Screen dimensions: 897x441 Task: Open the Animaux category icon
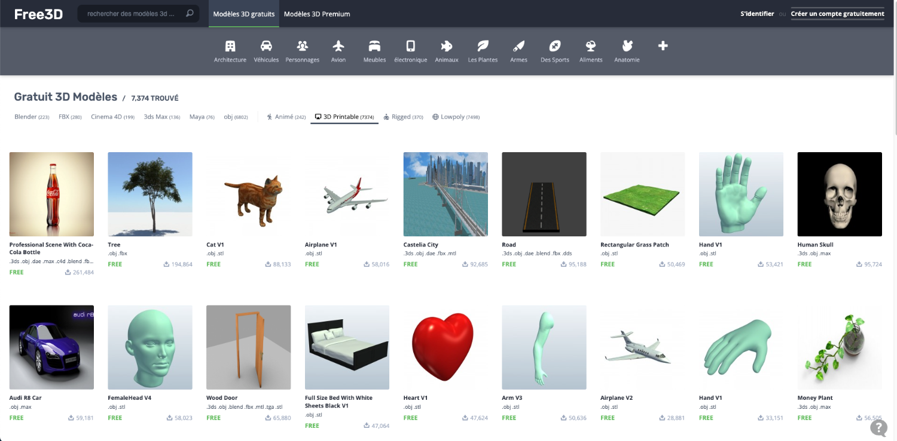pyautogui.click(x=446, y=47)
